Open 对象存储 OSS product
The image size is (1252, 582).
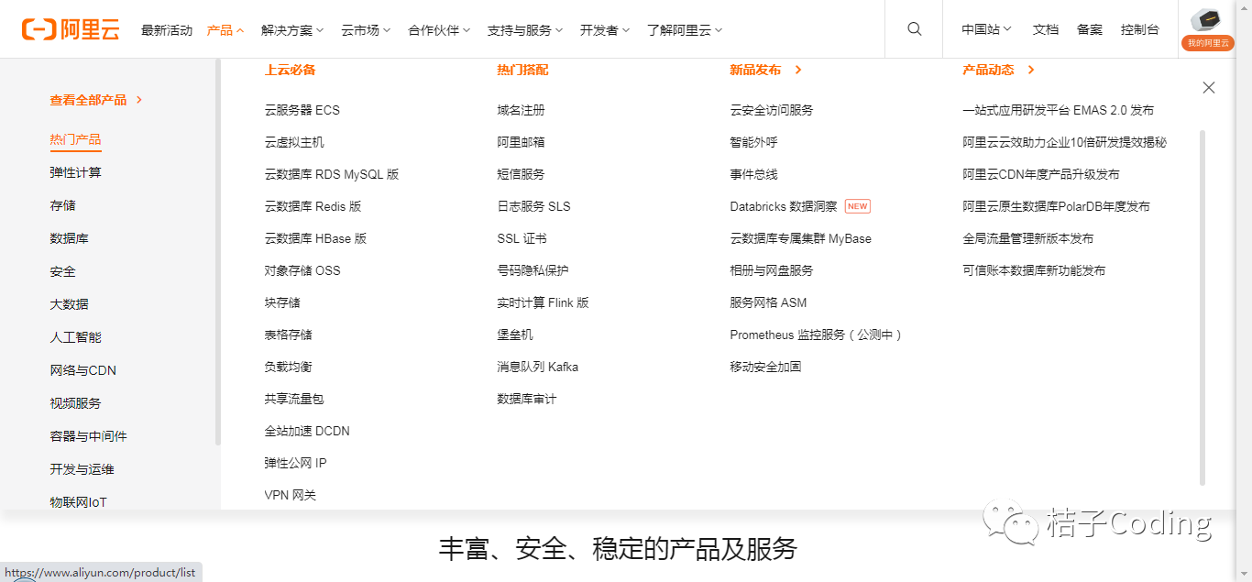pyautogui.click(x=302, y=270)
